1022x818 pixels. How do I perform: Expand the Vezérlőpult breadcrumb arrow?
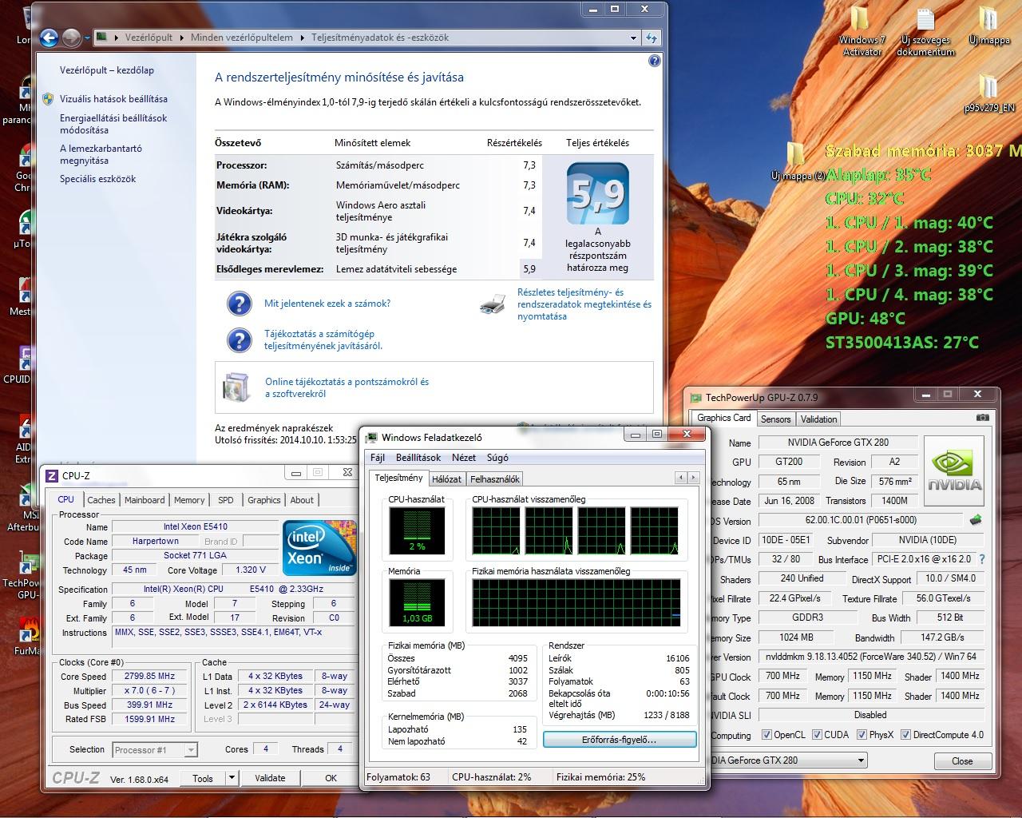[x=184, y=38]
